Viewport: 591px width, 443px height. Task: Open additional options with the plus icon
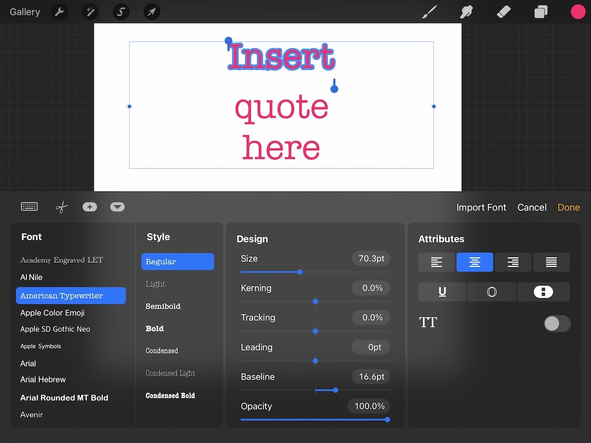click(90, 207)
